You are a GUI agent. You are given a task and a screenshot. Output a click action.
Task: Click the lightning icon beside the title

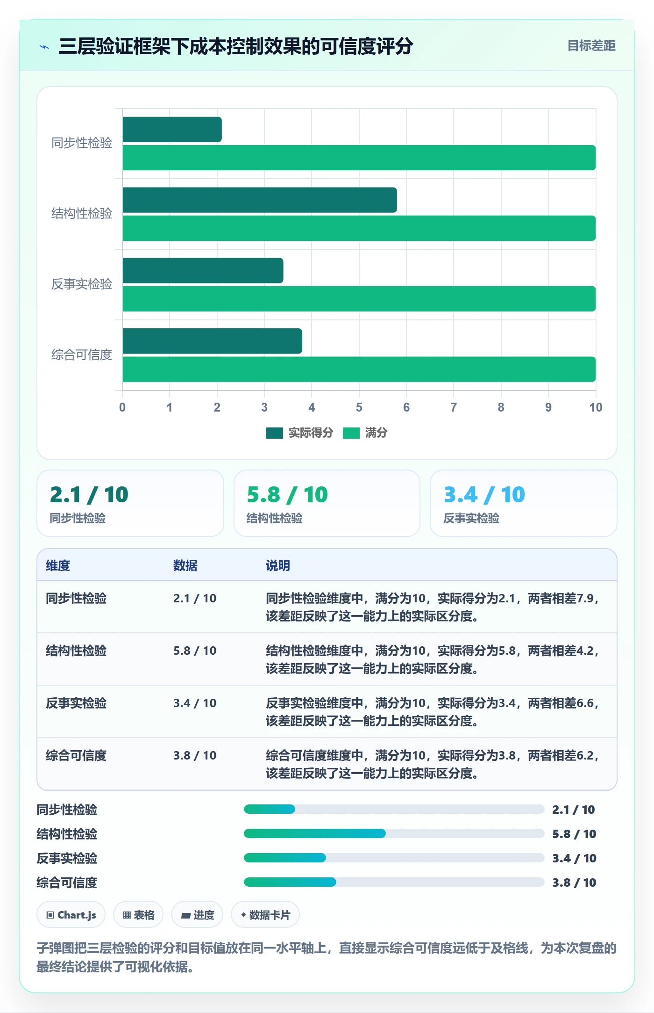tap(44, 47)
